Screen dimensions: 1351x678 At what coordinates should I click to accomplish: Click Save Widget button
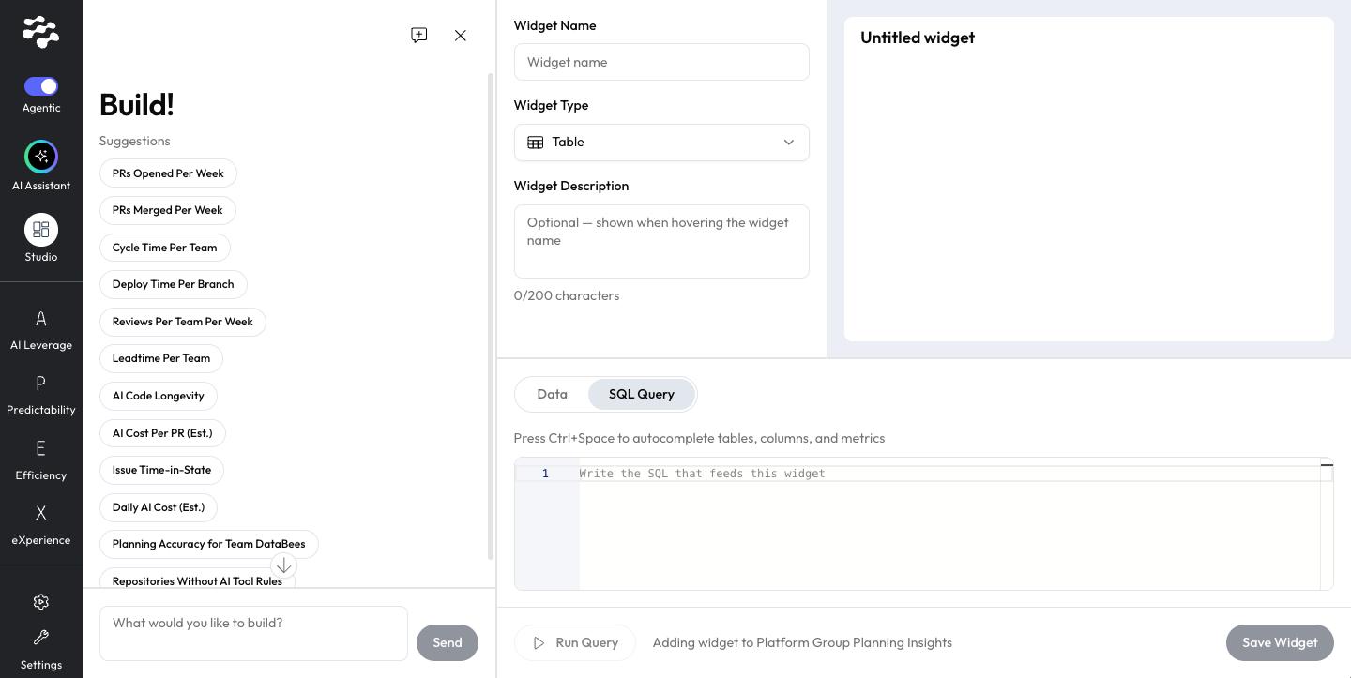1280,642
